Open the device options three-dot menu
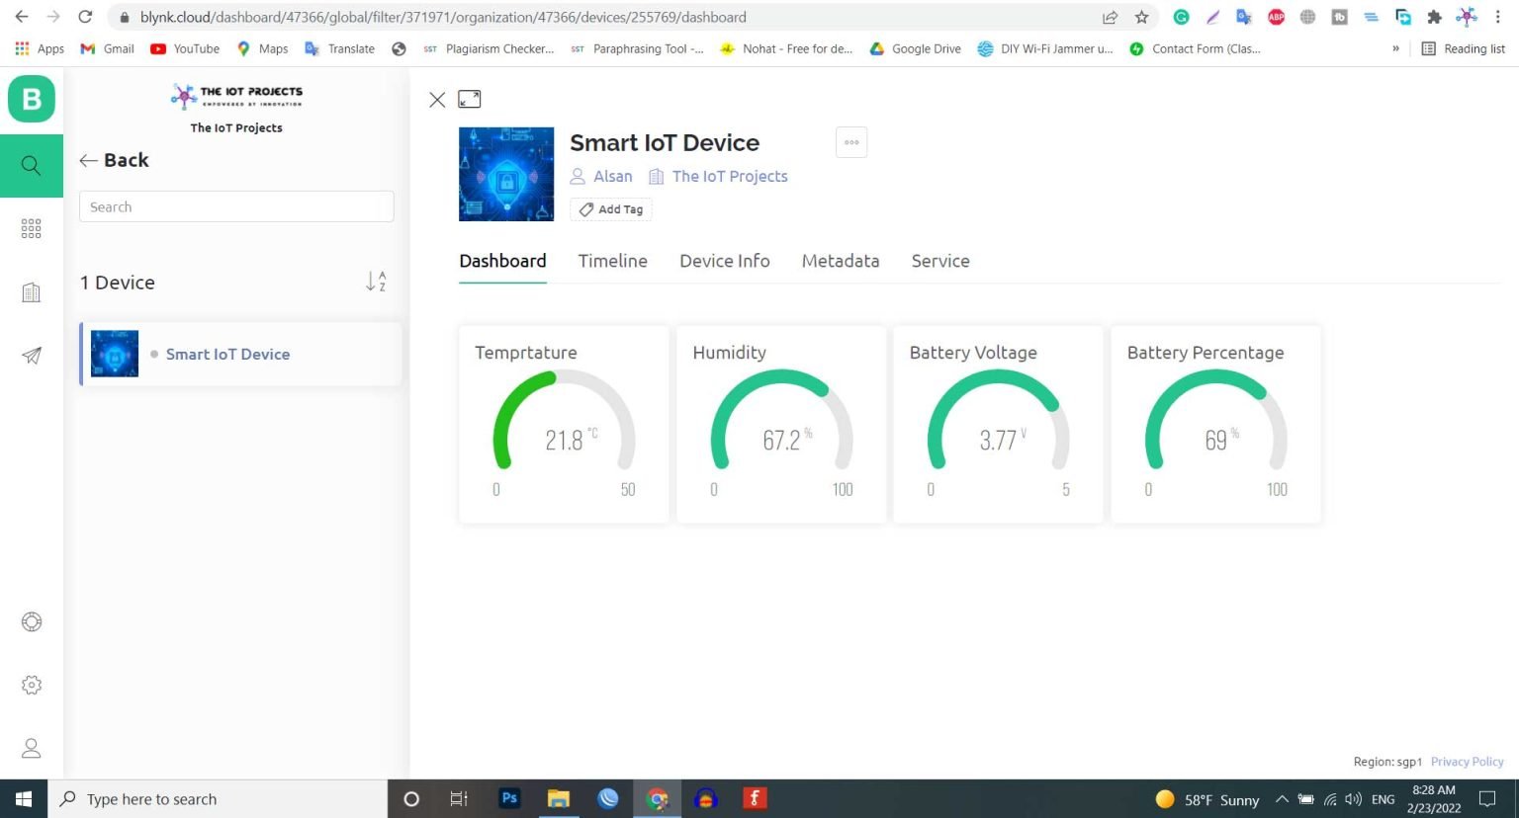This screenshot has height=818, width=1519. pos(850,141)
